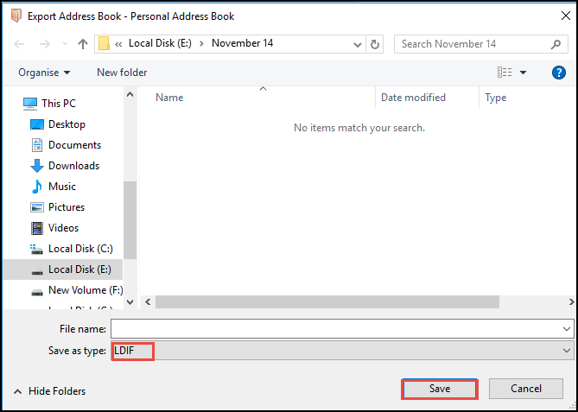Click the Back navigation arrow
Image resolution: width=578 pixels, height=412 pixels.
point(19,44)
